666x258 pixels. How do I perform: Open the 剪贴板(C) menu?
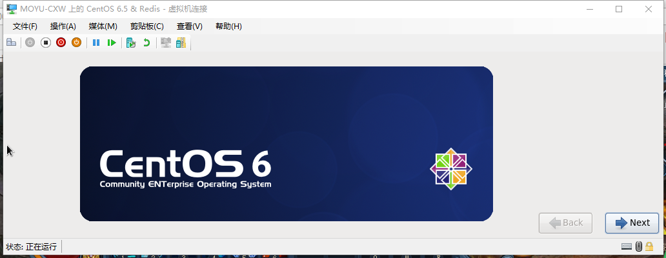pyautogui.click(x=147, y=26)
